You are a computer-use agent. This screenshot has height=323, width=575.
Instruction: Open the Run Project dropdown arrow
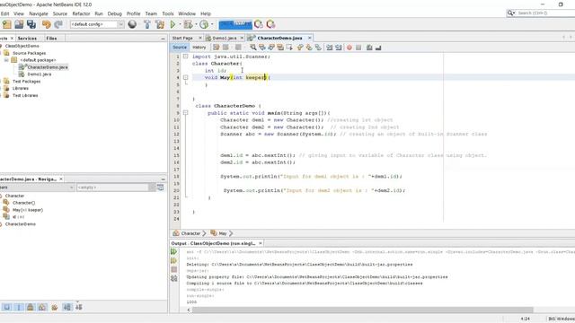tap(180, 24)
